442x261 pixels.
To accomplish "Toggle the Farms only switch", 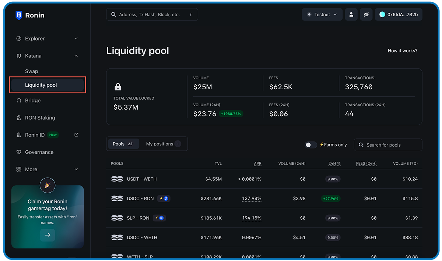I will coord(311,145).
